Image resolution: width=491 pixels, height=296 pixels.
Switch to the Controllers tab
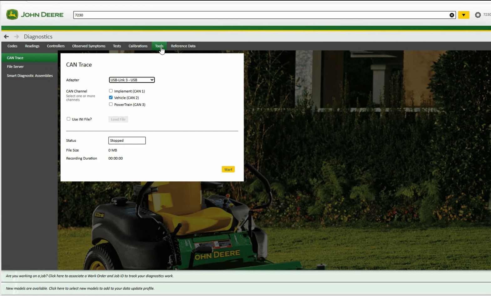click(x=56, y=46)
